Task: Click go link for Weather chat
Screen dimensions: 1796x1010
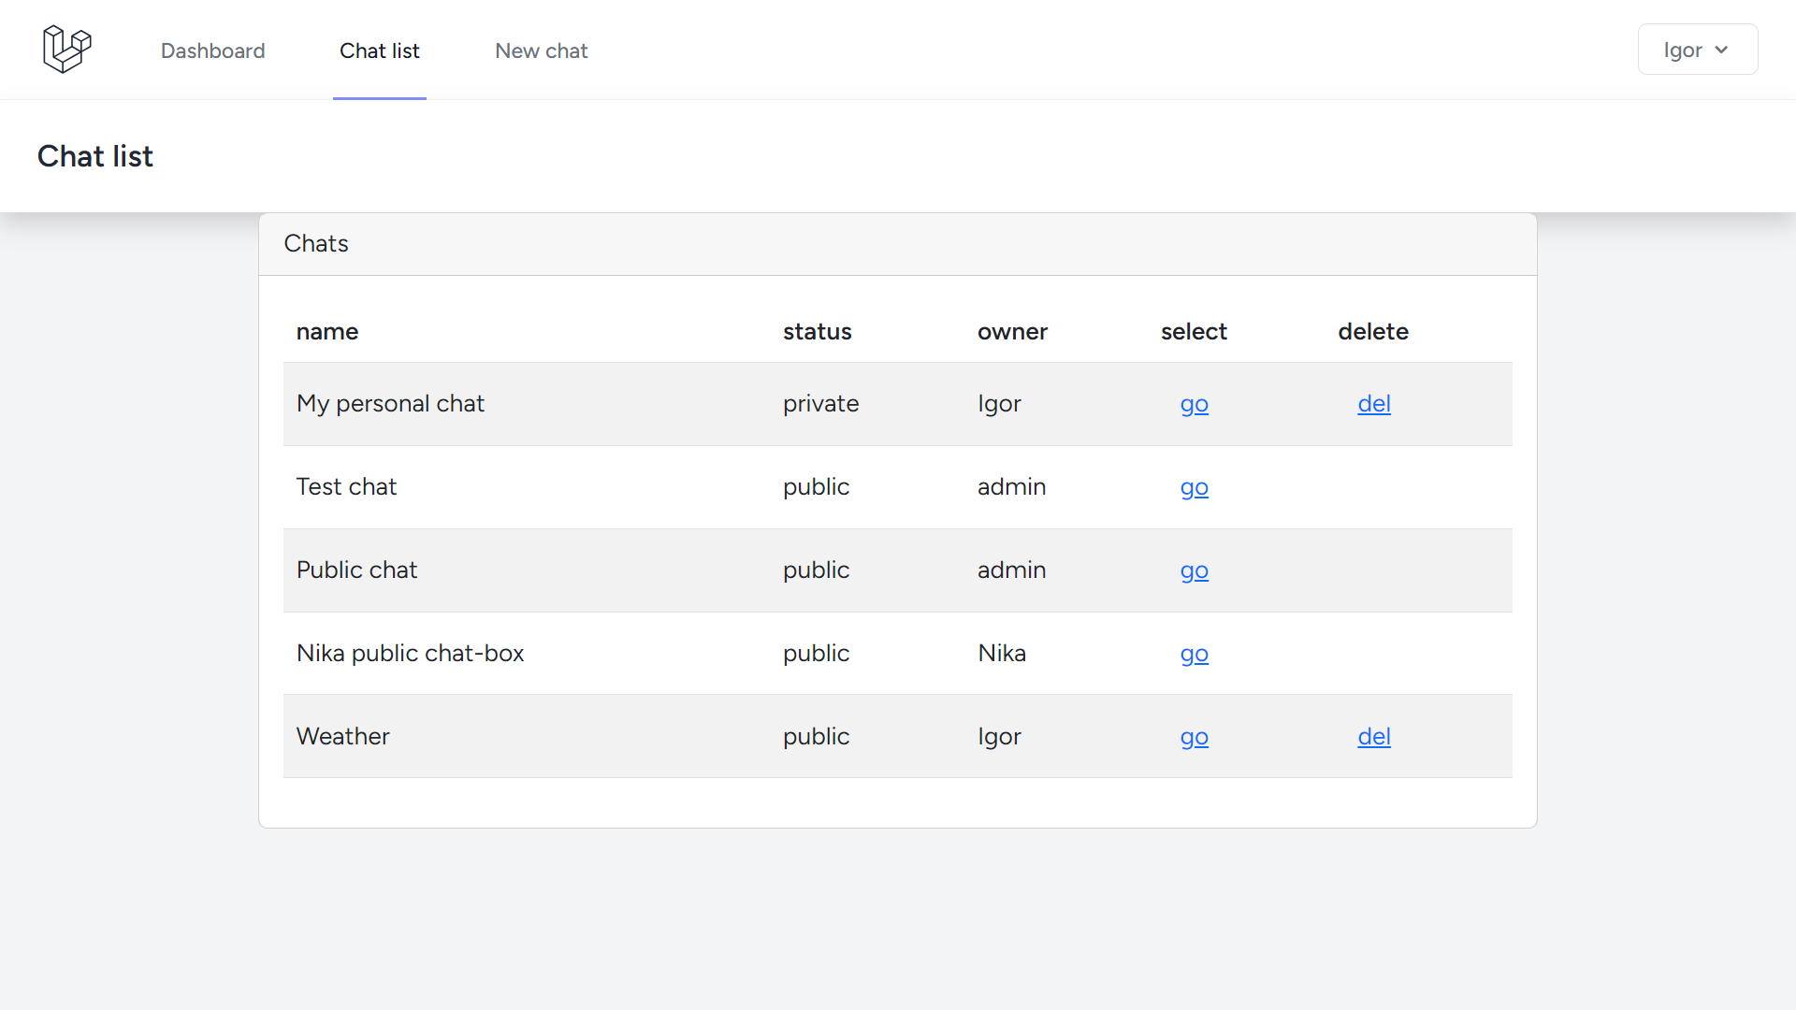Action: tap(1194, 737)
